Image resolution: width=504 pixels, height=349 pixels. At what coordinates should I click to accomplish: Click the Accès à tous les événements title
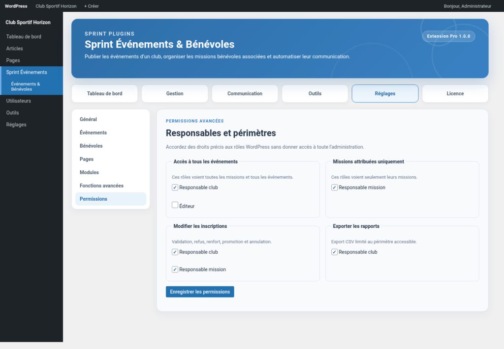tap(205, 162)
